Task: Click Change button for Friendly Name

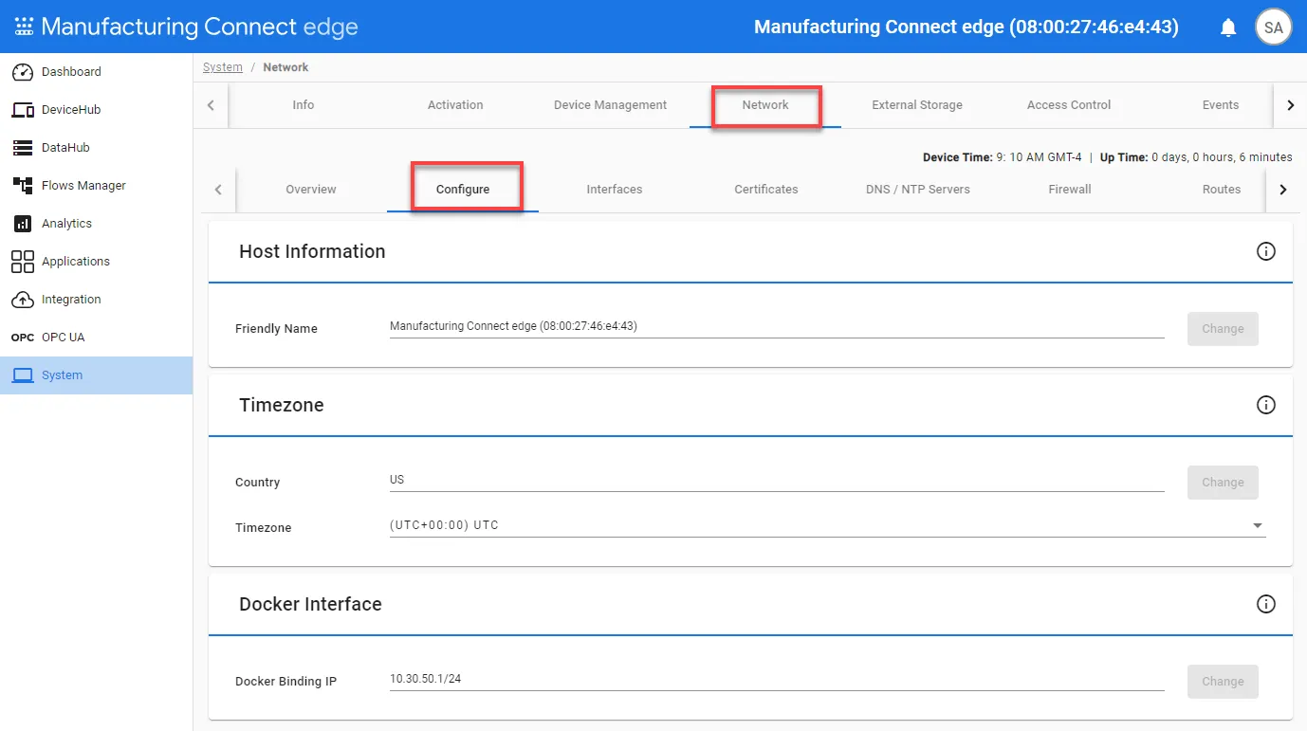Action: click(x=1223, y=329)
